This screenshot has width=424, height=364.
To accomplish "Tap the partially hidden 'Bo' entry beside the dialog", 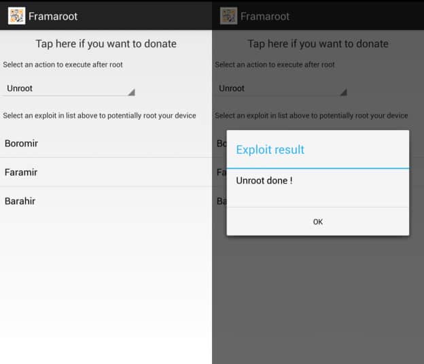I will click(222, 144).
